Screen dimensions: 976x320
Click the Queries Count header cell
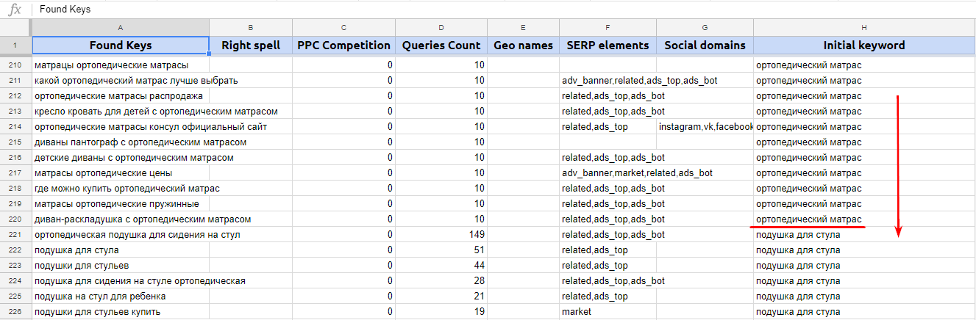441,46
